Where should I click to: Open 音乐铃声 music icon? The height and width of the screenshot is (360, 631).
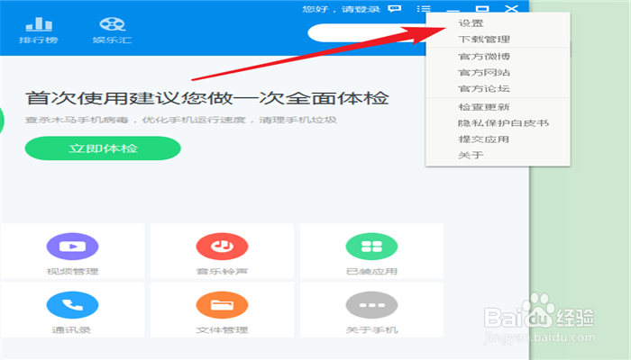coord(222,247)
